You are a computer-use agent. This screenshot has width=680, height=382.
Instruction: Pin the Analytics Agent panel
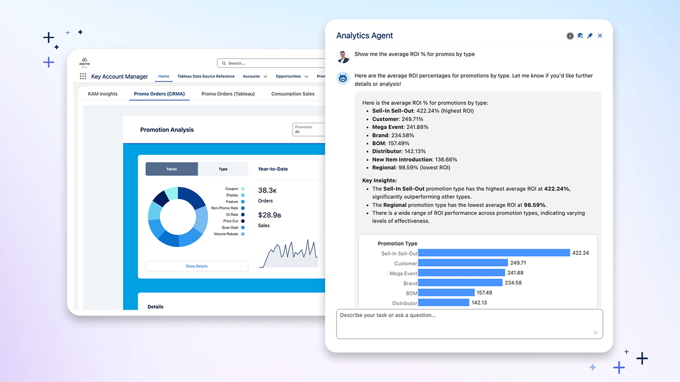pos(590,35)
